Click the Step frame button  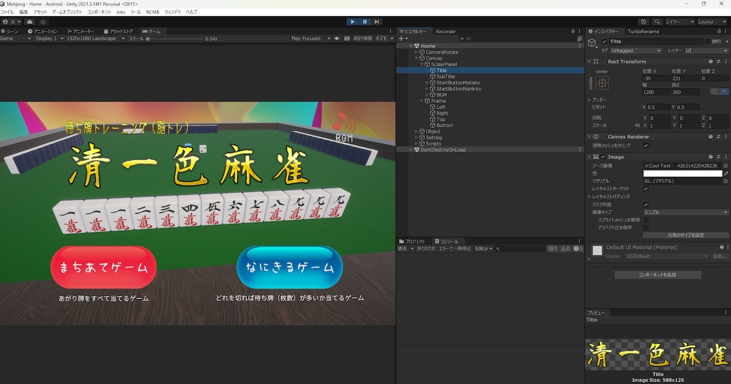tap(376, 22)
